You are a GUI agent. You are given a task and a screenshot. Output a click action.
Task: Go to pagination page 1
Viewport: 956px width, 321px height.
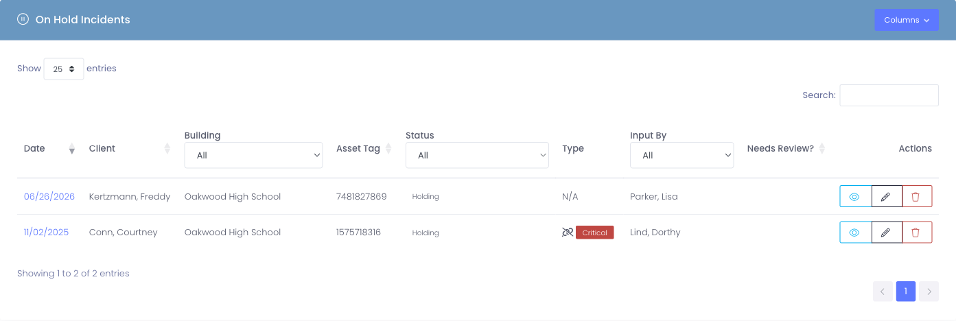pos(906,292)
